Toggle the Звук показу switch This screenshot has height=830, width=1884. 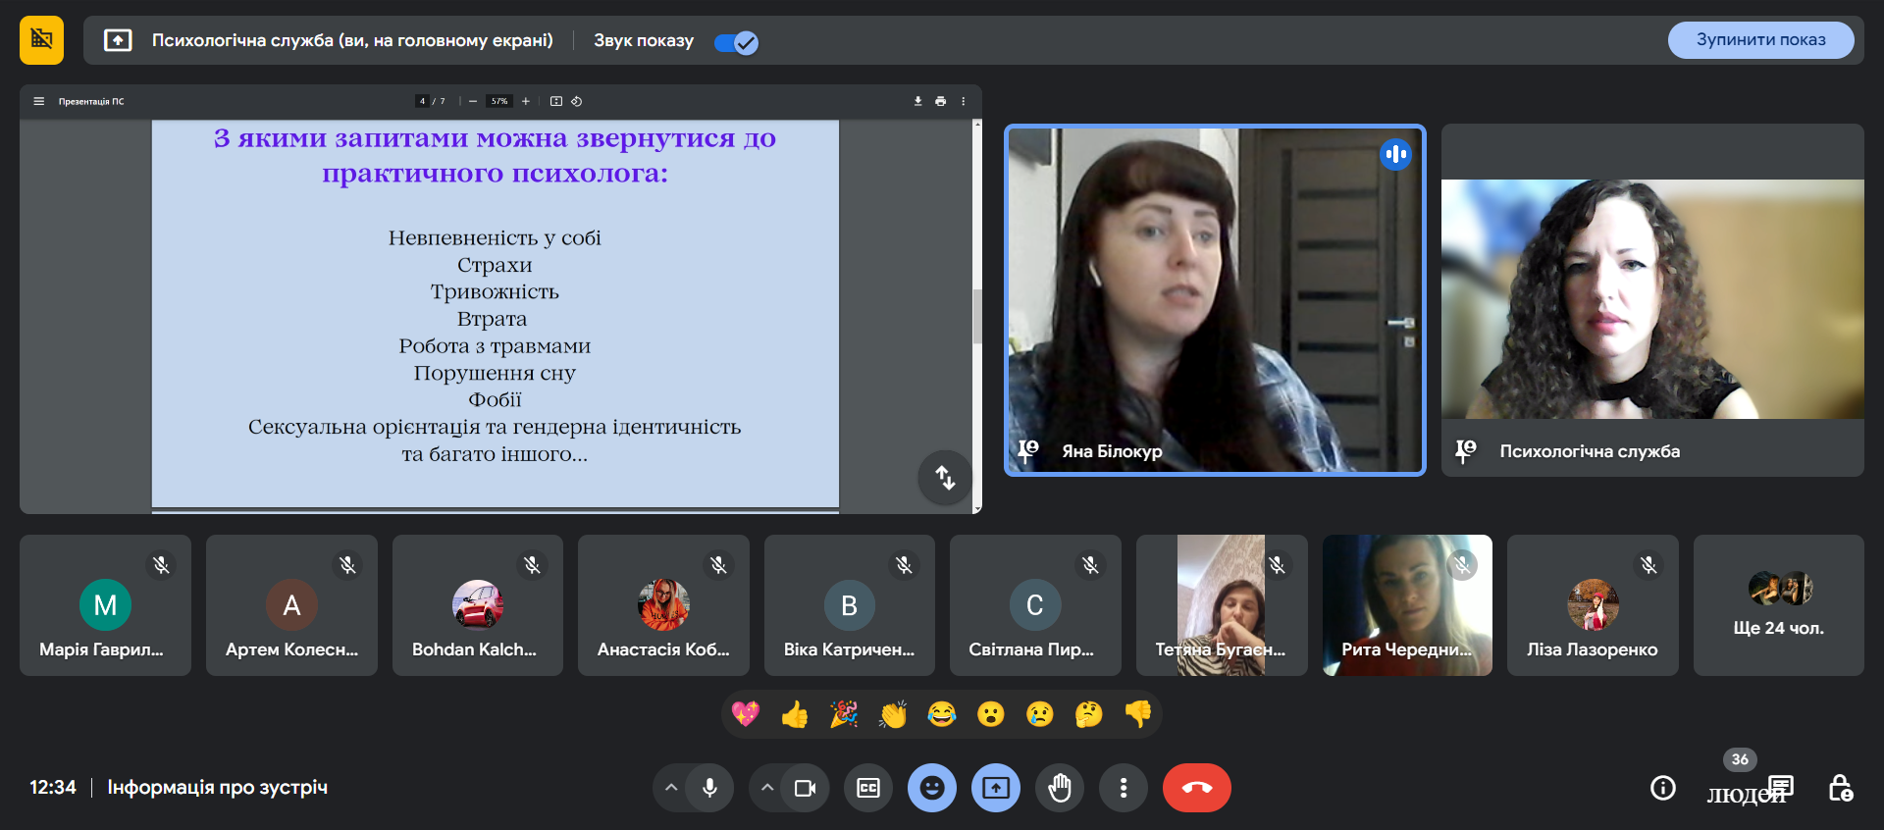coord(736,42)
